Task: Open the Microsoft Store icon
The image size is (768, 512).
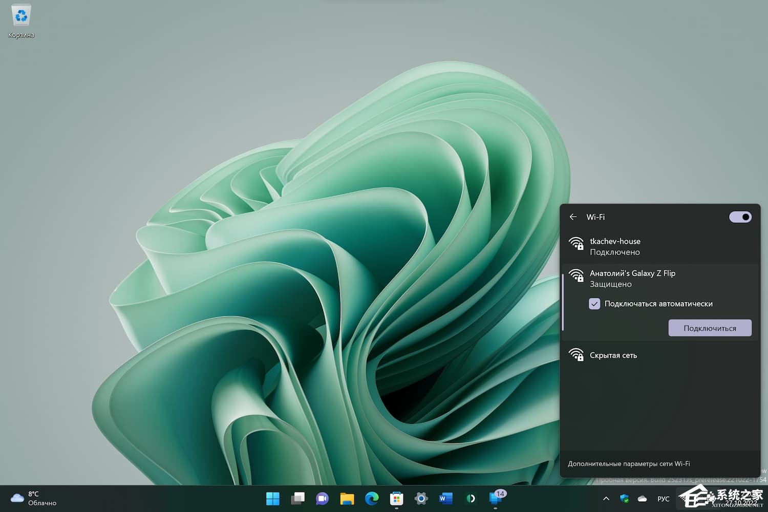Action: tap(396, 498)
